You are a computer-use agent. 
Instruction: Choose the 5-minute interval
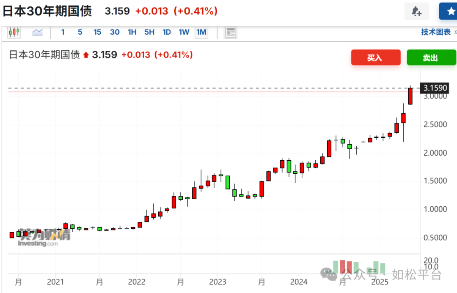(80, 32)
